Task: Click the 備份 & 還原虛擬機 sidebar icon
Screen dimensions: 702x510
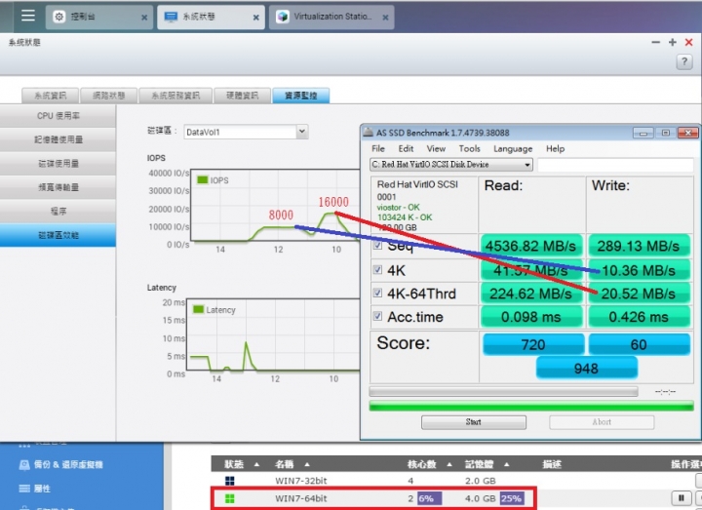Action: 24,465
